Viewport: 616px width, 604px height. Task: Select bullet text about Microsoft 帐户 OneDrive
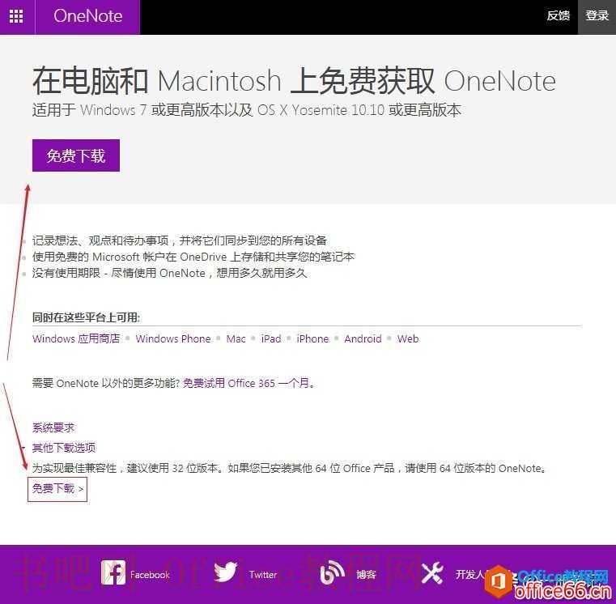point(193,257)
